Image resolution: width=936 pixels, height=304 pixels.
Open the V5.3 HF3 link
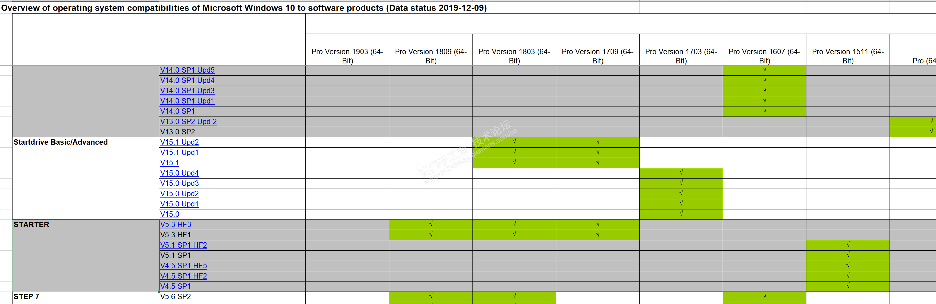[x=176, y=225]
